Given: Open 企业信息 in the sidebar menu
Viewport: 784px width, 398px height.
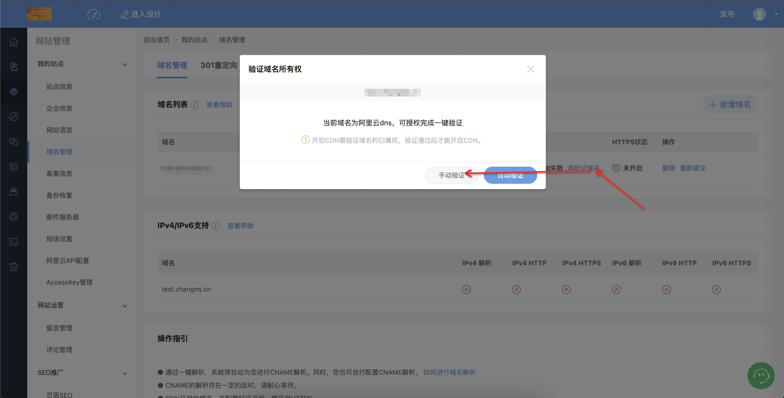Looking at the screenshot, I should [x=59, y=108].
